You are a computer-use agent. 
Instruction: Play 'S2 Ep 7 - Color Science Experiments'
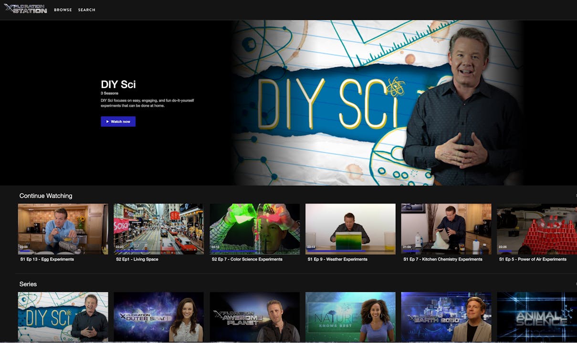254,229
